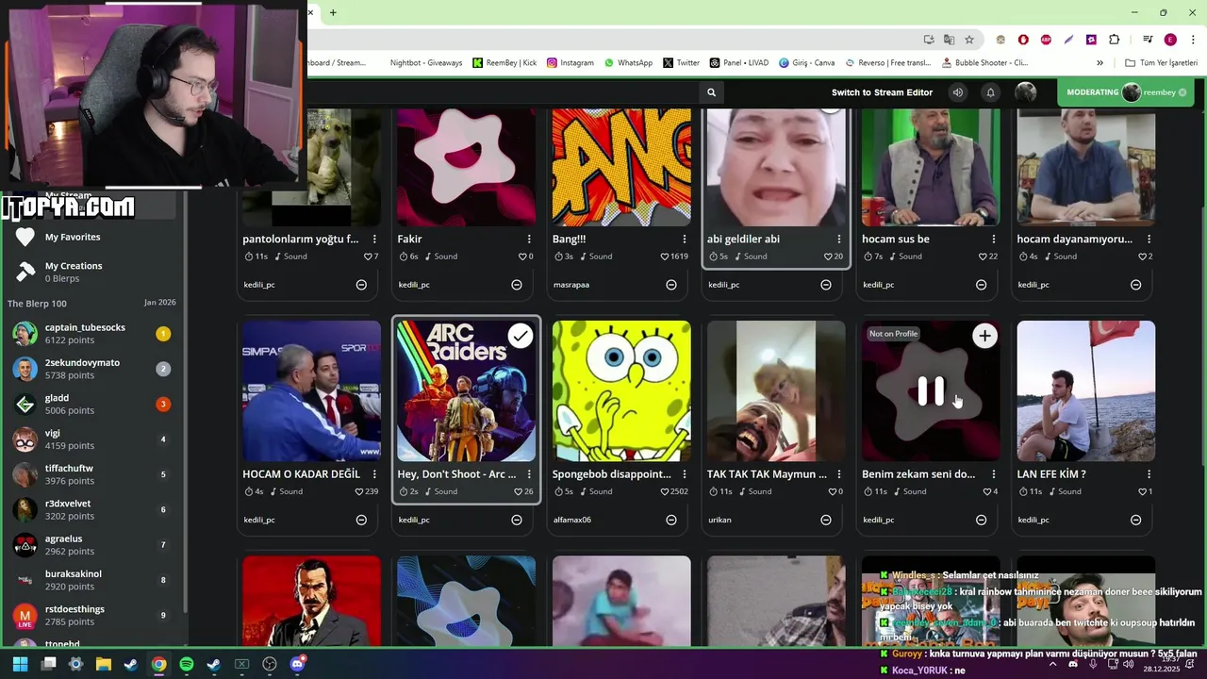Open the 'WhatsApp' bookmark

pyautogui.click(x=628, y=63)
